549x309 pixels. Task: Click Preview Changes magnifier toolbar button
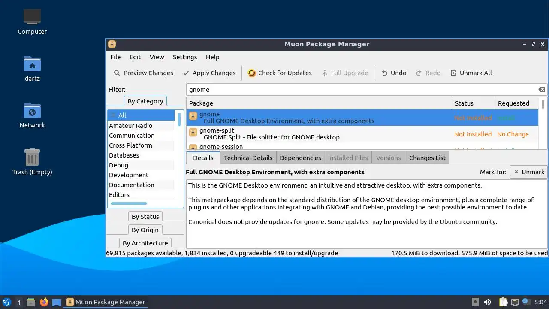(143, 73)
